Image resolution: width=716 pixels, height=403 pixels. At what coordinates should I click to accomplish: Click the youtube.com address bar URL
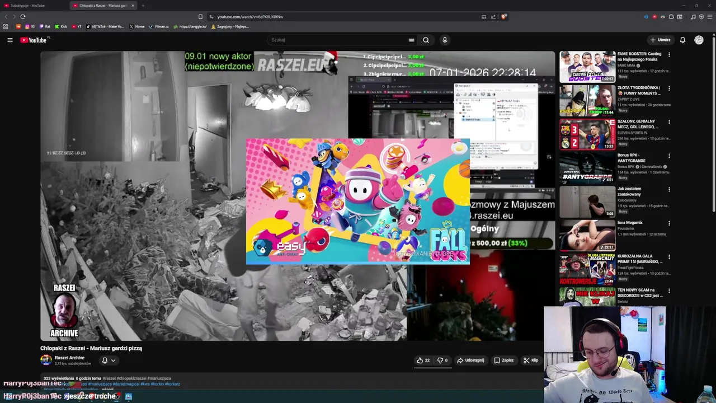click(x=250, y=17)
